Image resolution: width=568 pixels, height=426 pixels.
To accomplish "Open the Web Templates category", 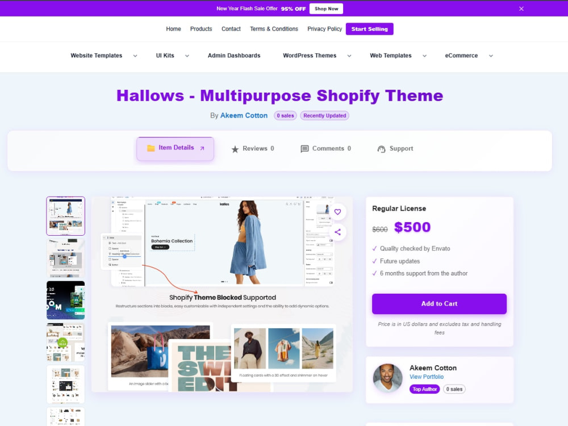I will point(391,56).
